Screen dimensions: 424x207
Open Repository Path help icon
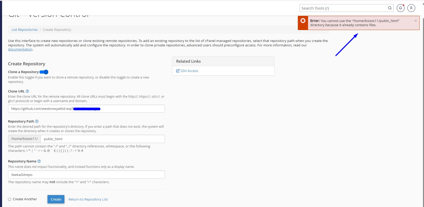pos(37,121)
